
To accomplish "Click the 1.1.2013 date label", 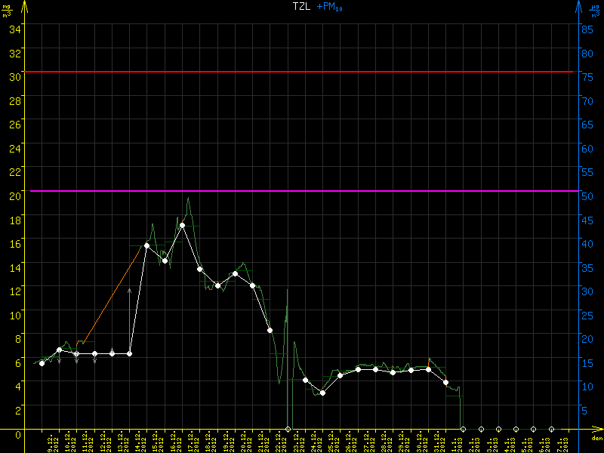I will pyautogui.click(x=457, y=443).
